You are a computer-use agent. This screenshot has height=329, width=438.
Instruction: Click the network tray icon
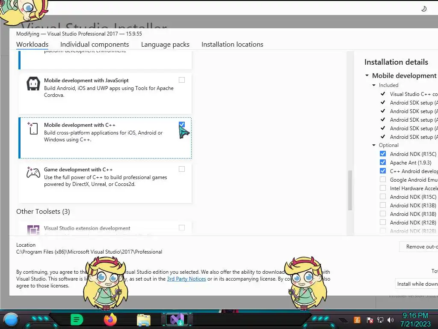tap(380, 320)
